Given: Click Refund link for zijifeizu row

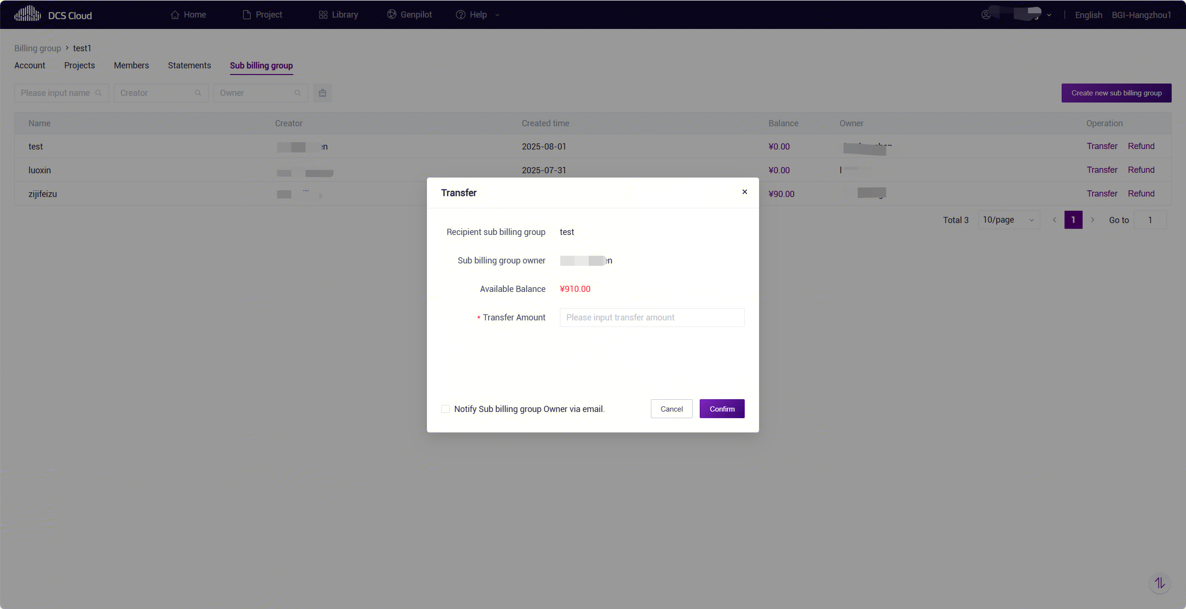Looking at the screenshot, I should tap(1141, 194).
